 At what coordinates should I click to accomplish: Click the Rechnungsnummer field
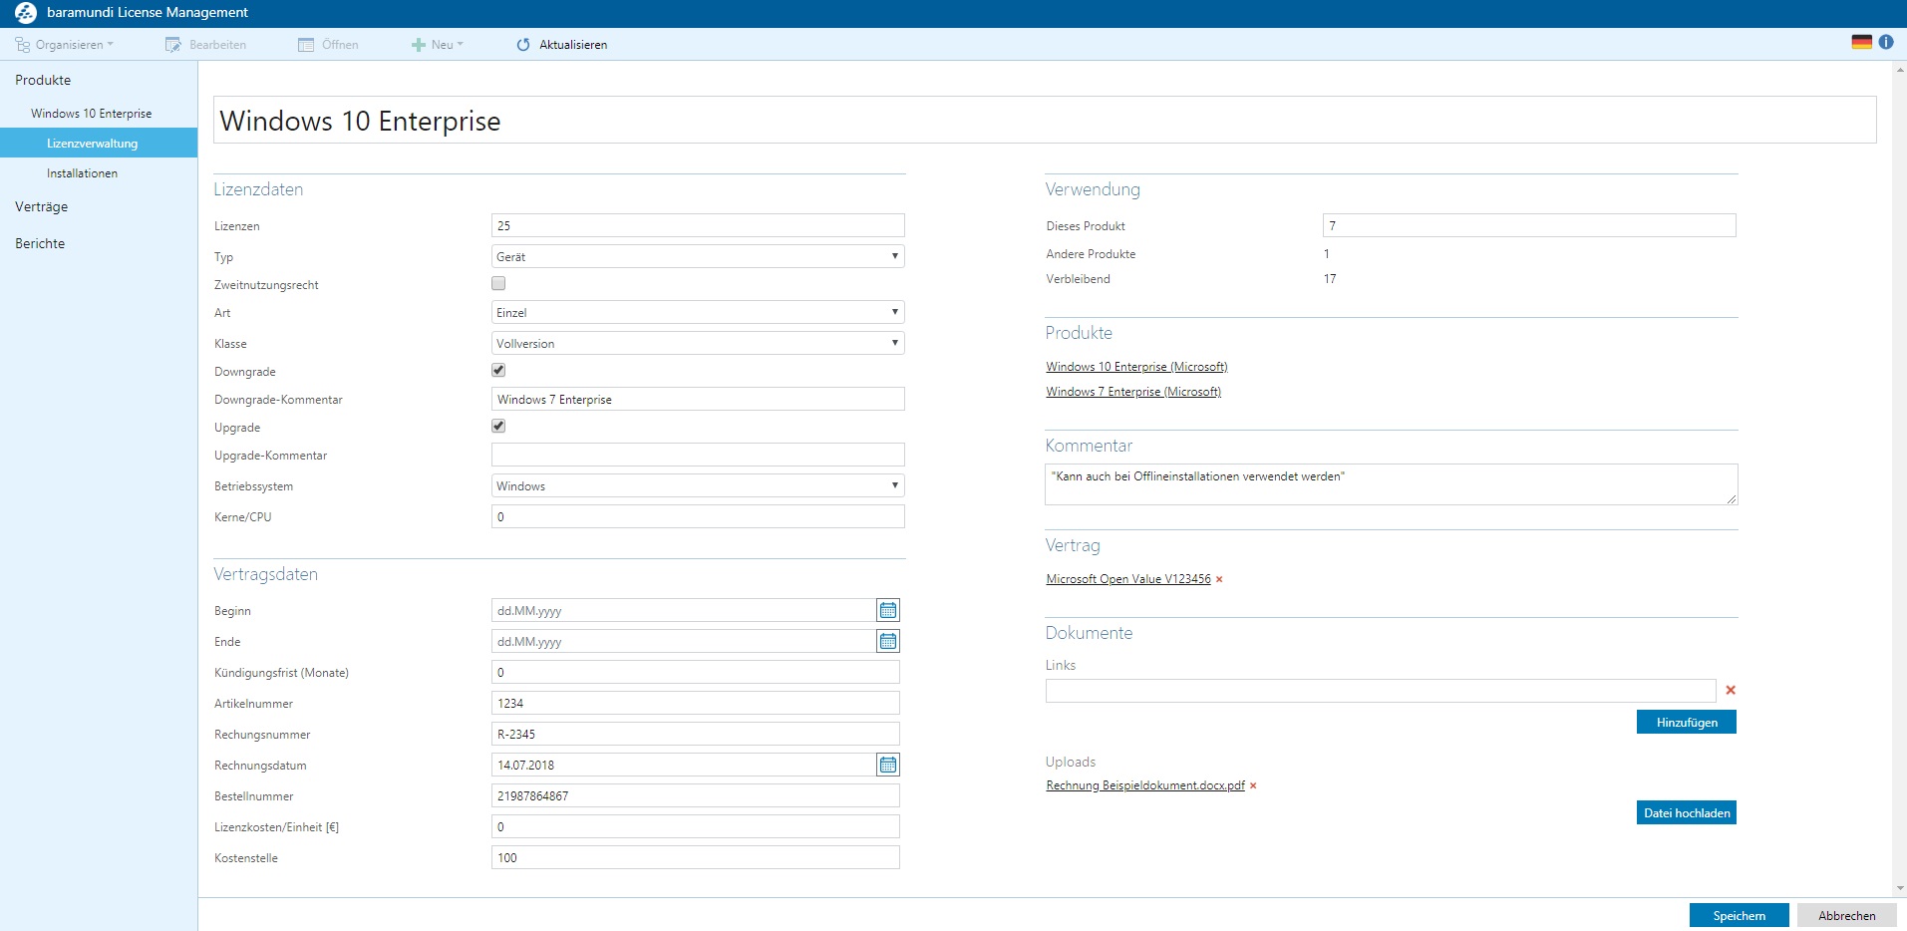point(696,734)
